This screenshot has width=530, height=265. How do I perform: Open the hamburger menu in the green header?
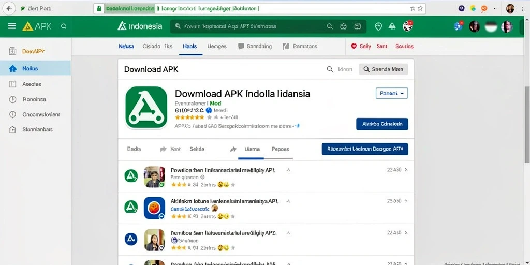click(x=12, y=26)
